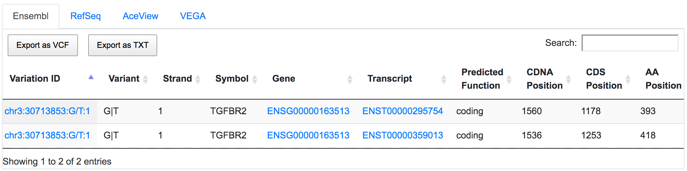Click Export as VCF button
687x171 pixels.
(43, 45)
